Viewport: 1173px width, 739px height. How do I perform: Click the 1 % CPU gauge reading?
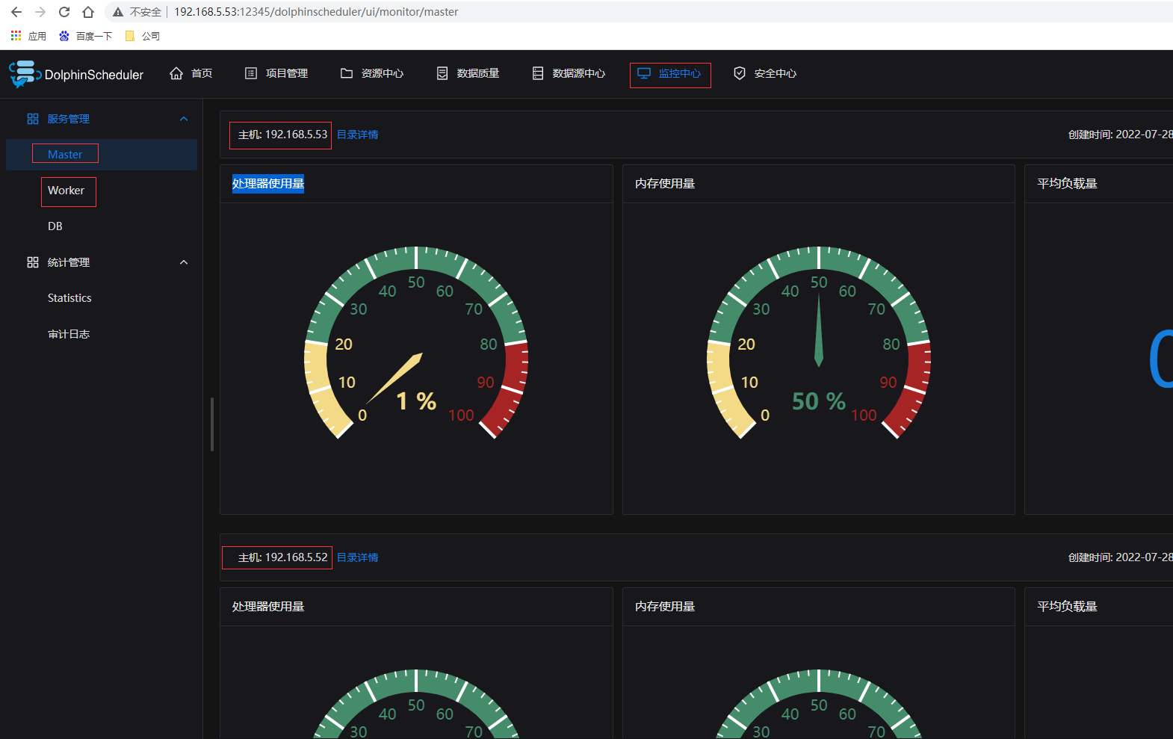416,401
